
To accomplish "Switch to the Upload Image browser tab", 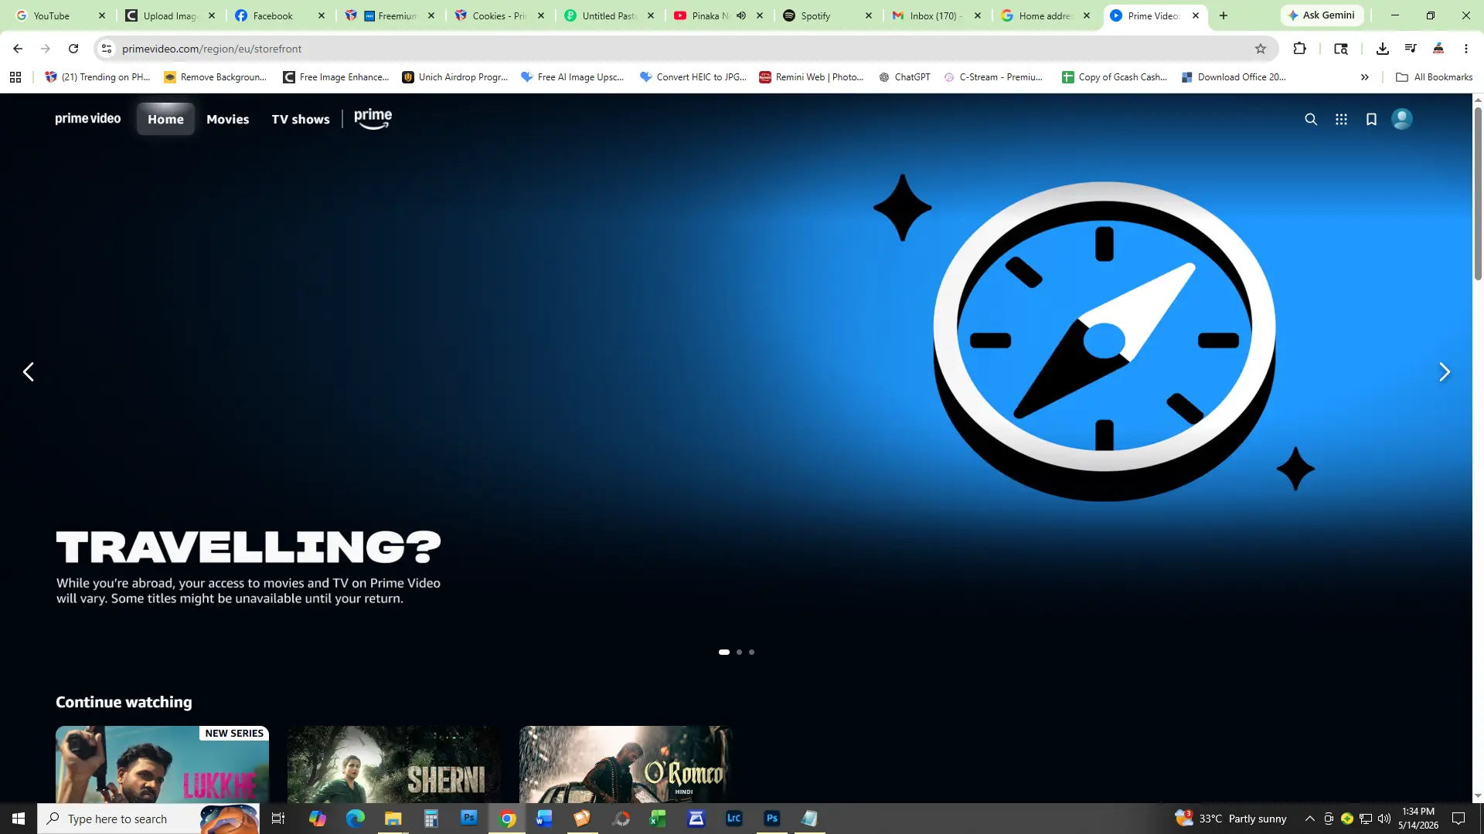I will coord(170,15).
